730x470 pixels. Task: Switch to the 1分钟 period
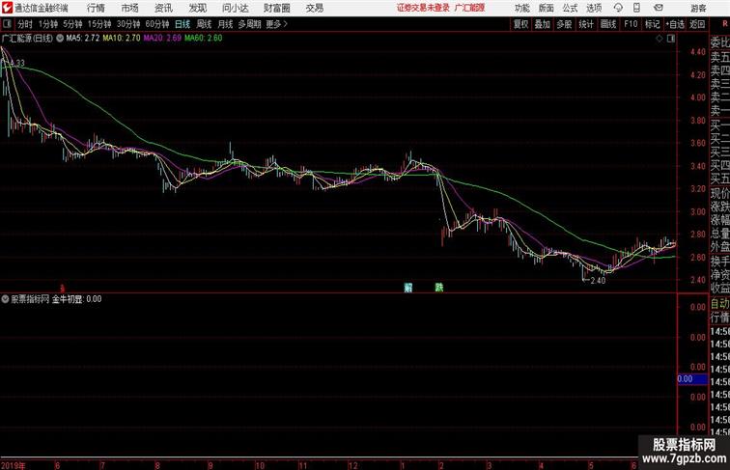[48, 24]
